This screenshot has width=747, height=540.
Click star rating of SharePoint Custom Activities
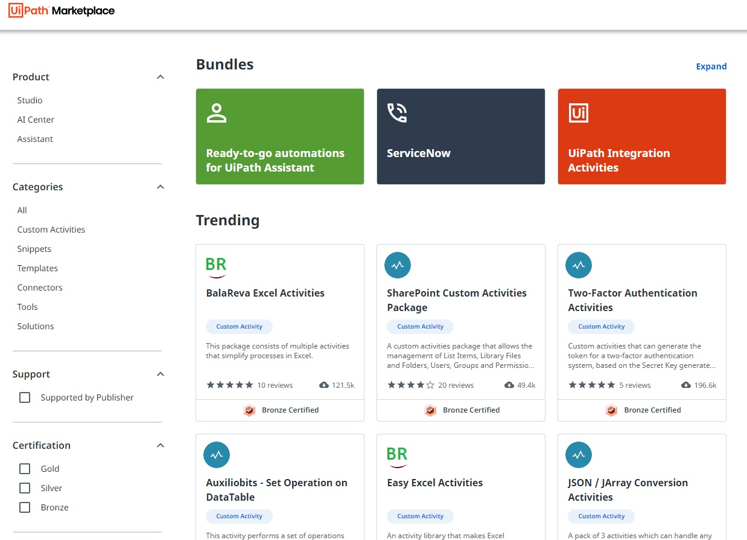pos(411,385)
